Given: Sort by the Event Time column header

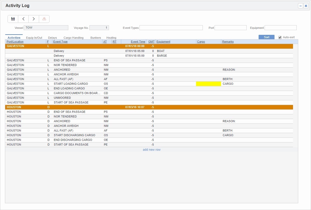Looking at the screenshot, I should pyautogui.click(x=138, y=42).
